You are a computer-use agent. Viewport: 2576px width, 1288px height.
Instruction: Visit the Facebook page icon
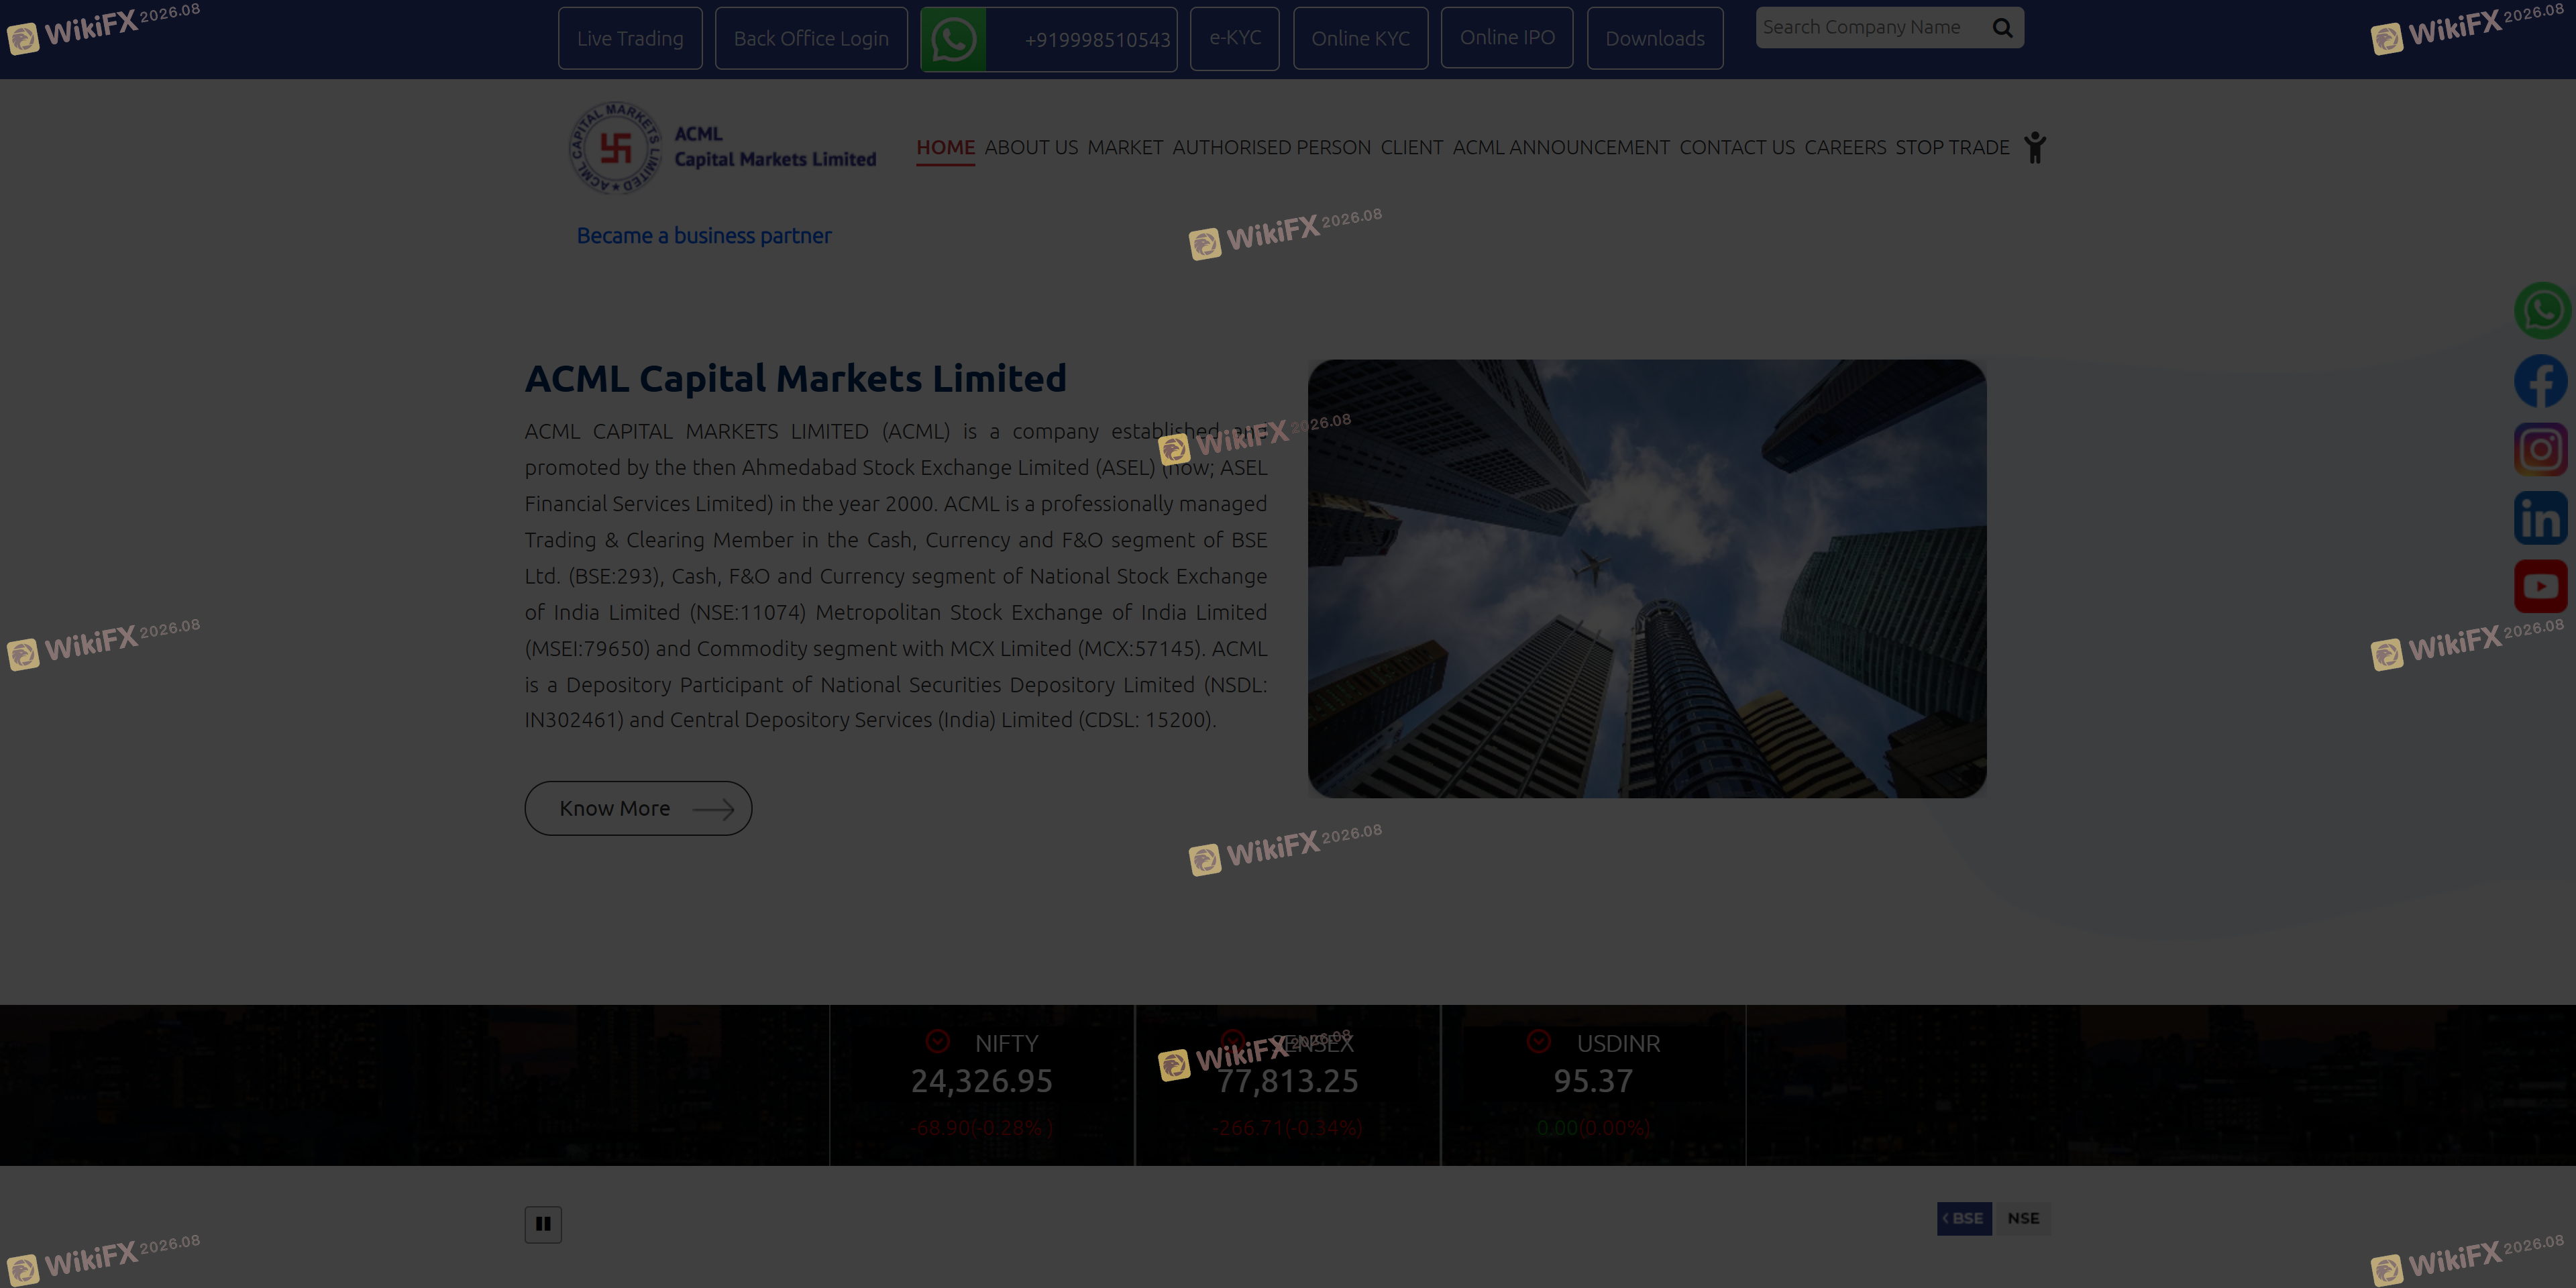(2541, 381)
